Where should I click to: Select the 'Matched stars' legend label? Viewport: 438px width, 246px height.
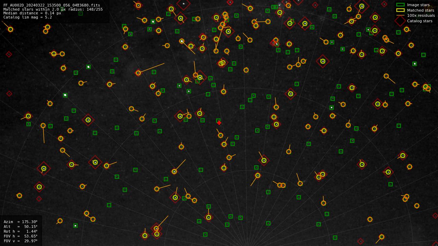pos(421,10)
